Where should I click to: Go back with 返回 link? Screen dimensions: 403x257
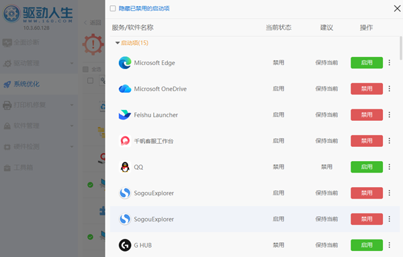pos(93,23)
